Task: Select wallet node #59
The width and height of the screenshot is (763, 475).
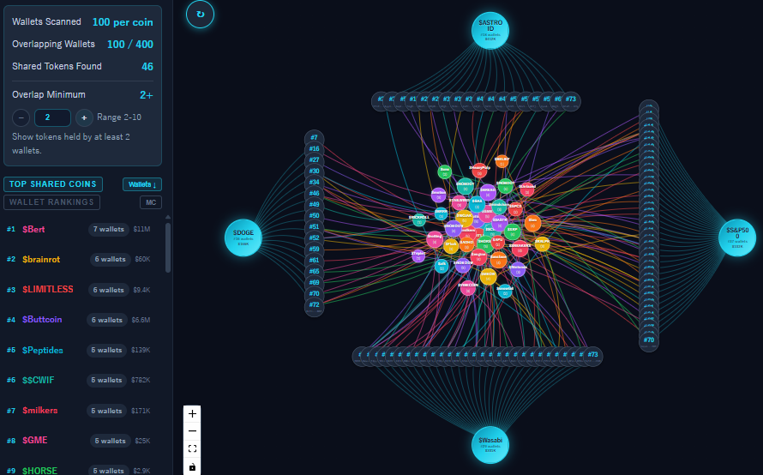Action: [x=314, y=250]
